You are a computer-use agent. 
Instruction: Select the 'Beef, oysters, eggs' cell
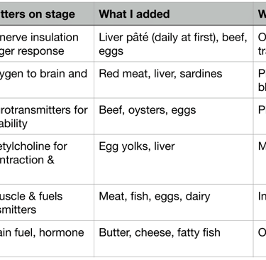click(x=174, y=117)
